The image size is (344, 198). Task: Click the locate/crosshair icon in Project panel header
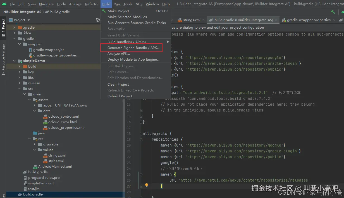coord(98,20)
